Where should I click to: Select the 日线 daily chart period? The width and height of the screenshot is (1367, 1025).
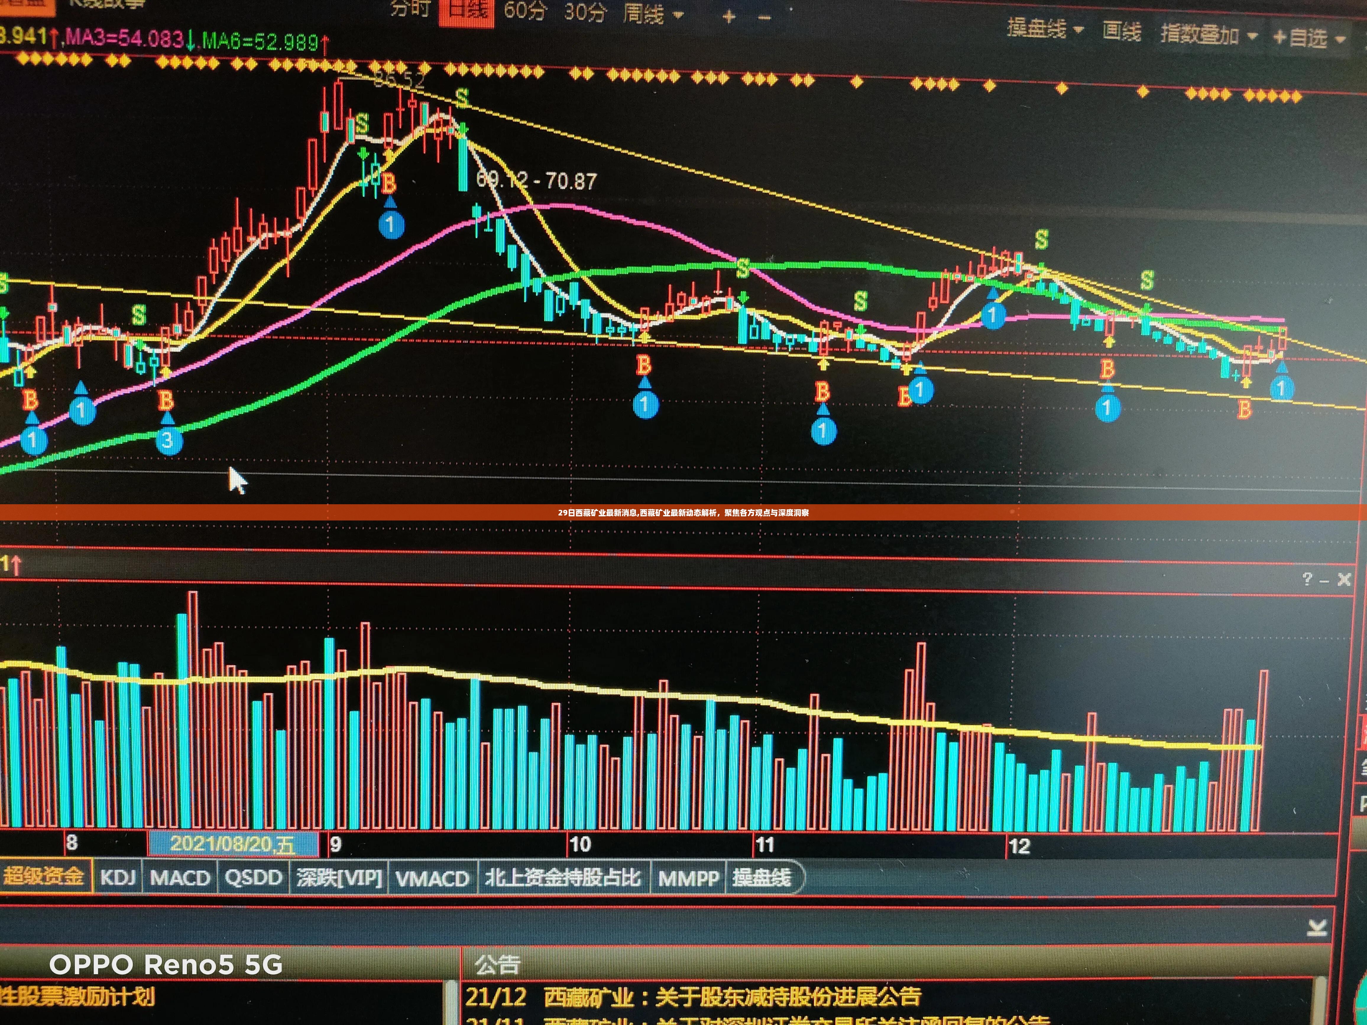coord(467,11)
